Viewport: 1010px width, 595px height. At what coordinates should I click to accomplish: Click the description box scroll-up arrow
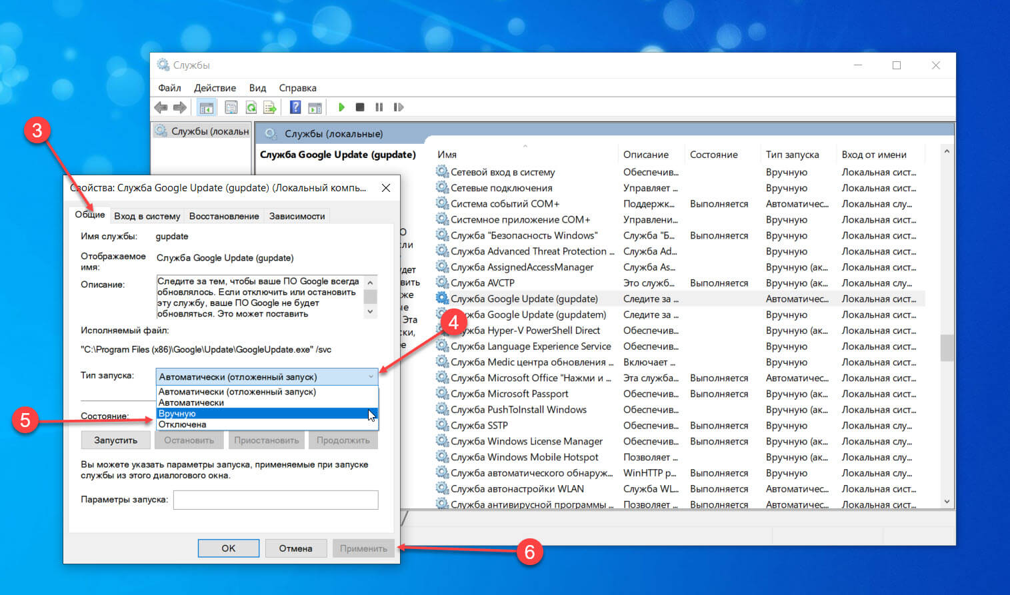pyautogui.click(x=371, y=282)
